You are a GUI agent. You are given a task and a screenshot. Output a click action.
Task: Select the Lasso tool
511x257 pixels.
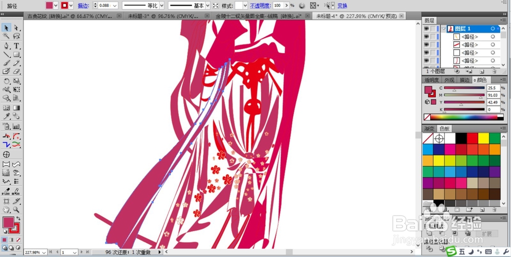coord(16,36)
